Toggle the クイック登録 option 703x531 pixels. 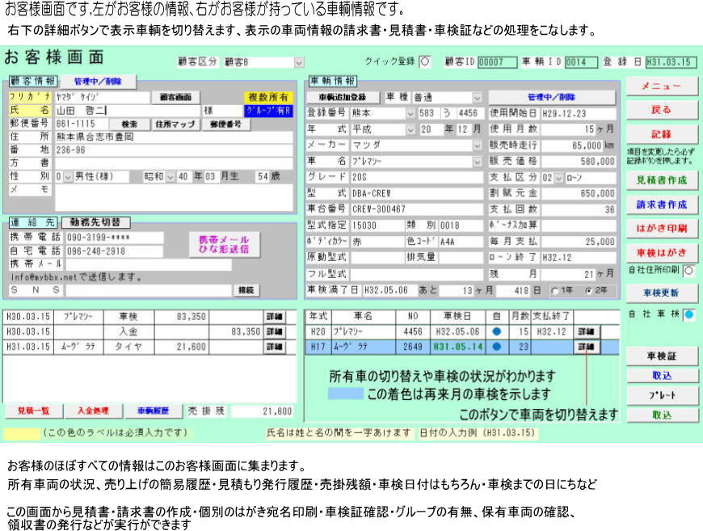[425, 61]
